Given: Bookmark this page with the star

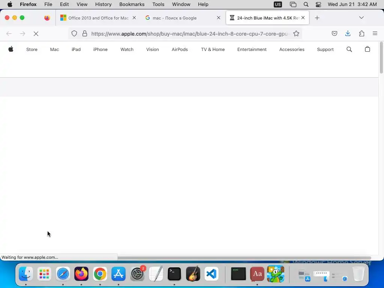Looking at the screenshot, I should (x=296, y=33).
